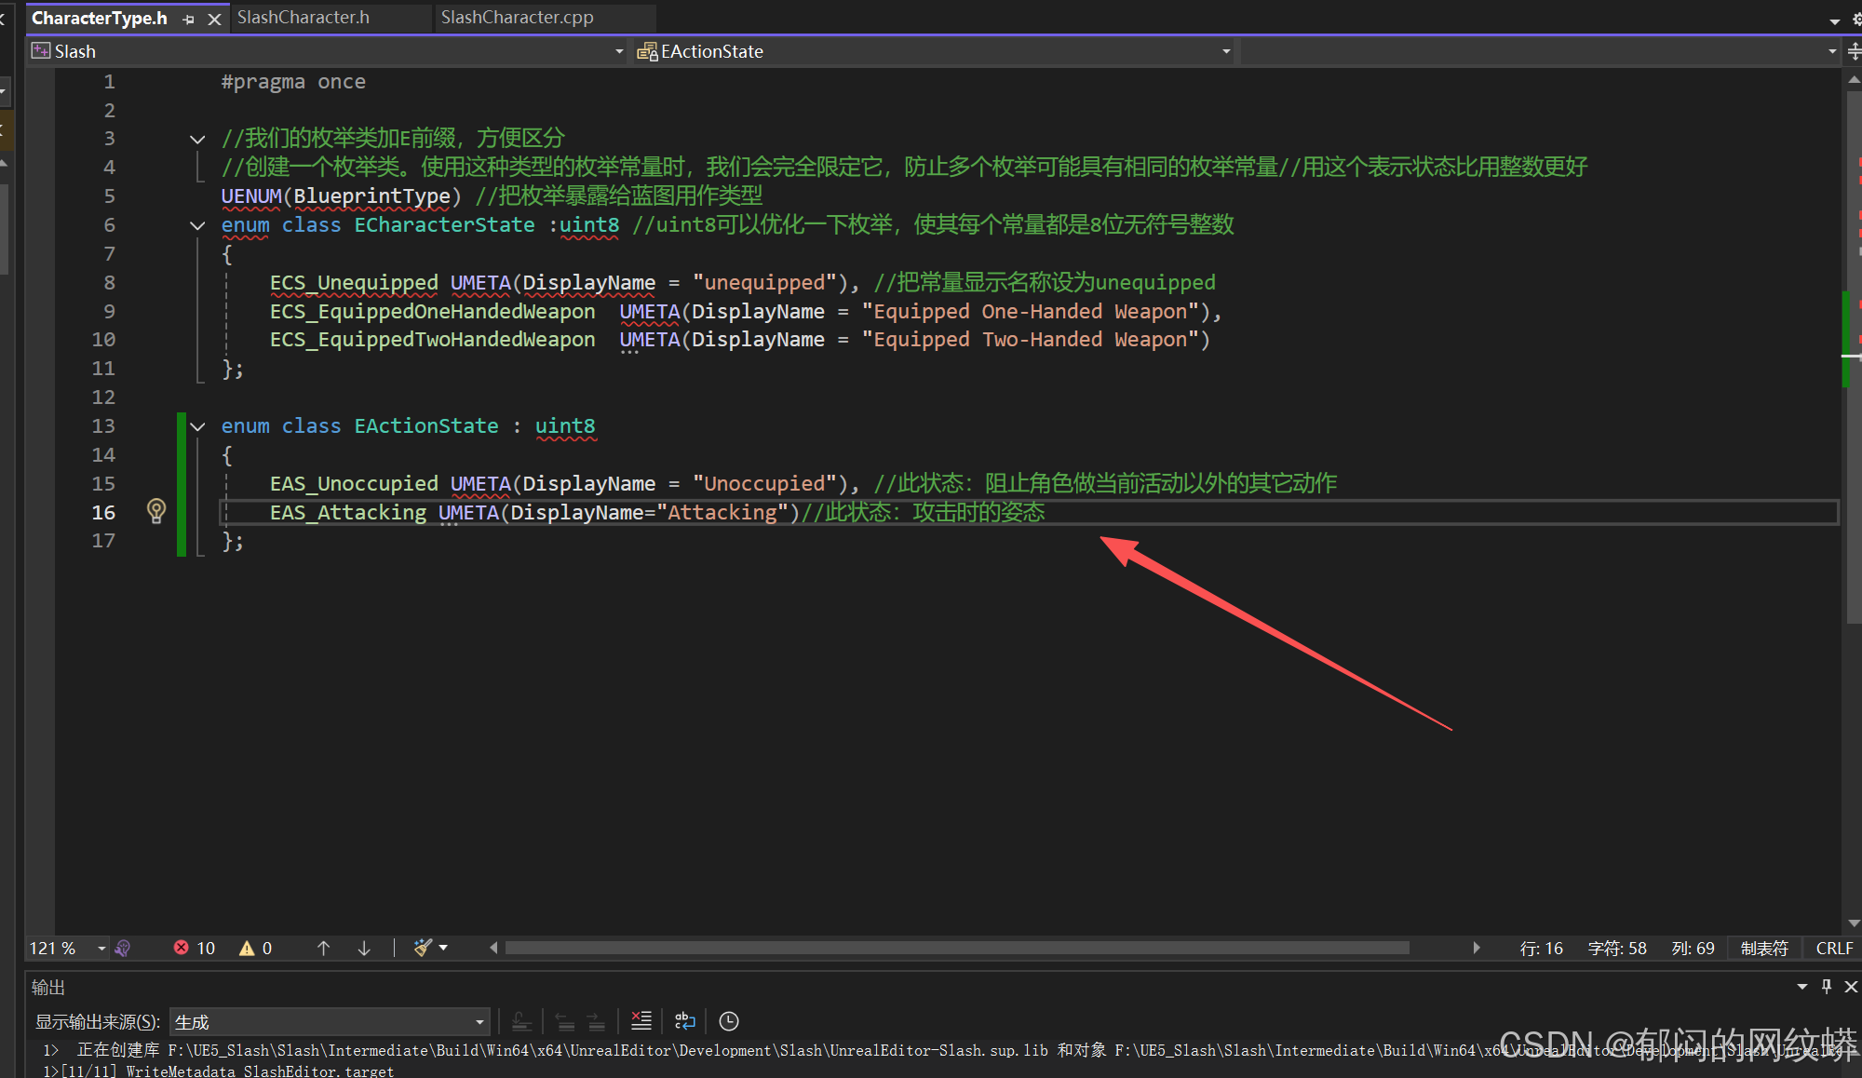Go to previous issue with up arrow

pos(323,948)
